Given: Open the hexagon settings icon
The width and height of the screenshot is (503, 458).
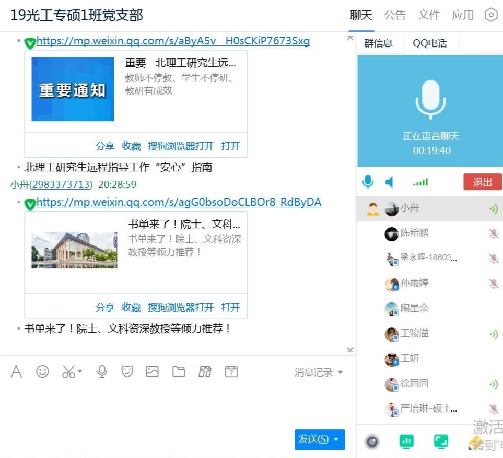Looking at the screenshot, I should point(491,15).
